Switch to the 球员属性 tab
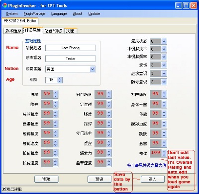199x194 pixels. click(33, 30)
